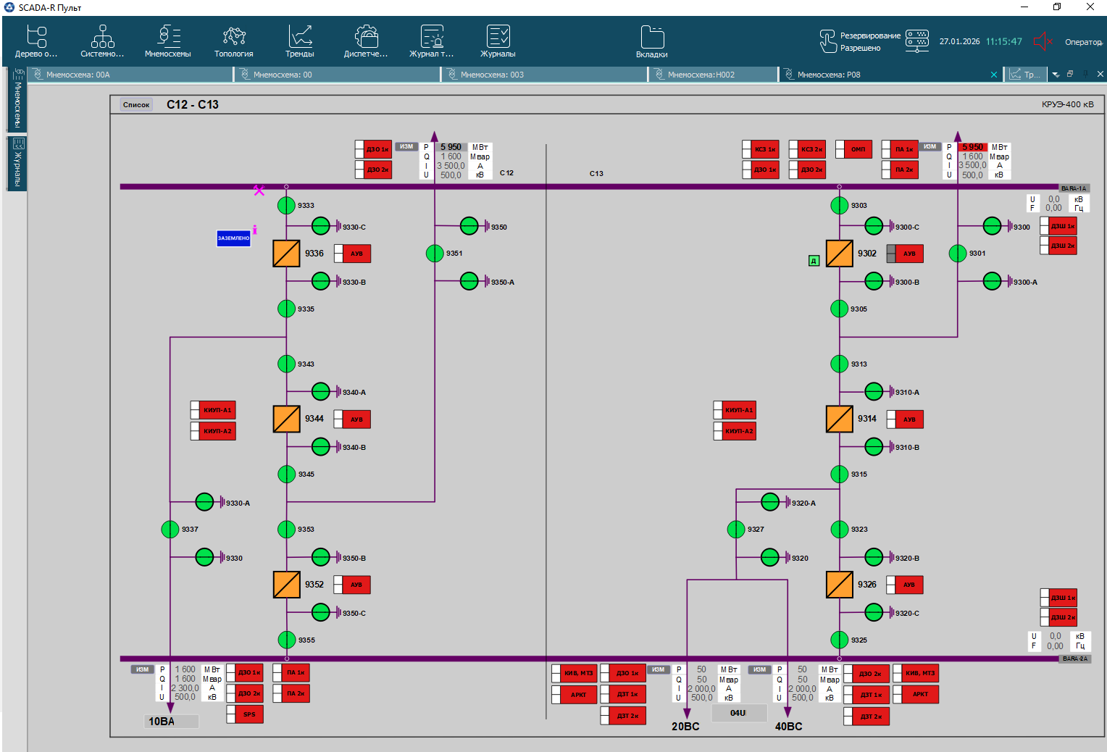Click the blue ЗАЗЕМЛЕНО tag
This screenshot has height=752, width=1107.
(233, 238)
